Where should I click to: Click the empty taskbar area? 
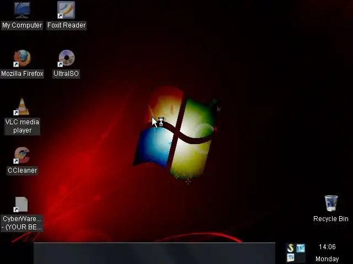pos(154,254)
